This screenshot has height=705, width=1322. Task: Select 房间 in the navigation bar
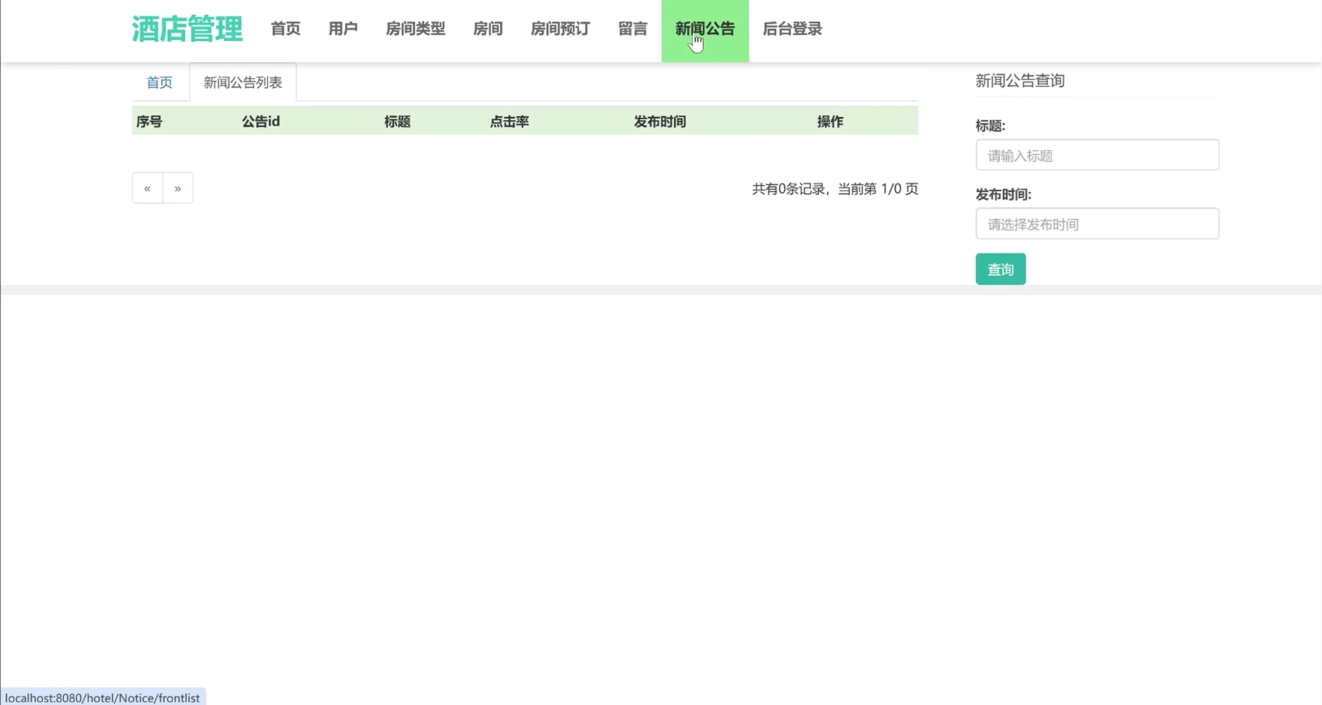tap(487, 29)
